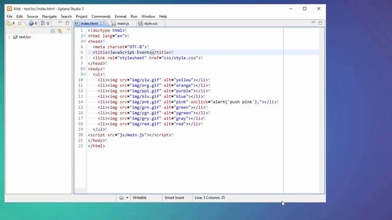The width and height of the screenshot is (392, 220).
Task: Open the Navigate menu
Action: (x=49, y=16)
